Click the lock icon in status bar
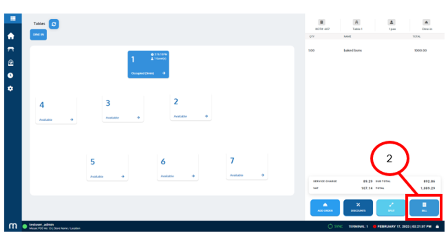 [437, 226]
